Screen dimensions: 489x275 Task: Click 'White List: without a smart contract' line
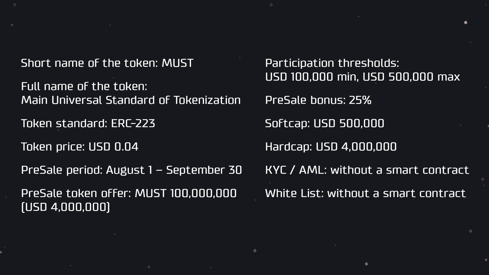coord(365,193)
